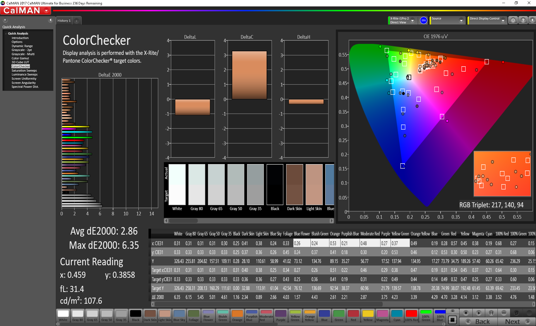Click the History 1 tab
Screen dimensions: 536x326
[65, 21]
